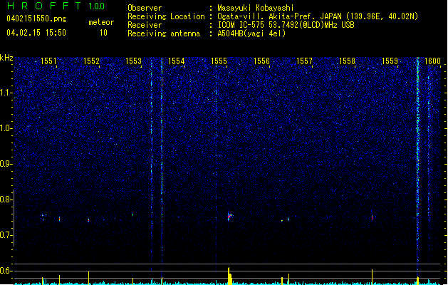Click the 1559 time marker
Image resolution: width=448 pixels, height=285 pixels.
pos(390,61)
